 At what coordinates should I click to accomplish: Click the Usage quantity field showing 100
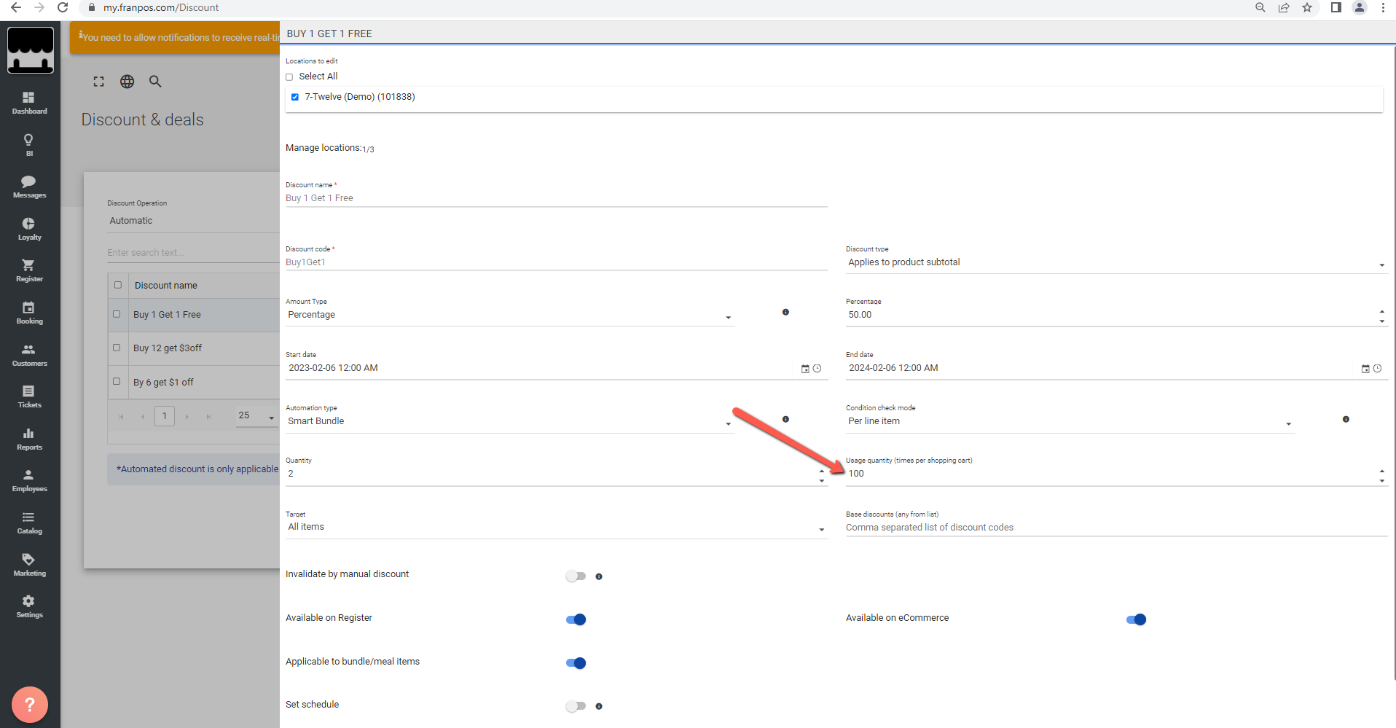(1107, 474)
